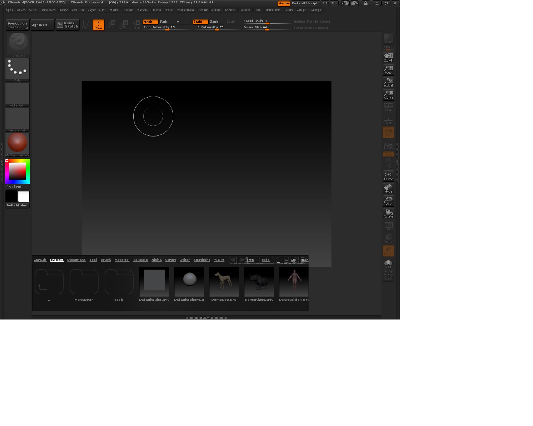Toggle Zadd sculpting mode
Screen dimensions: 533x426
pos(200,22)
